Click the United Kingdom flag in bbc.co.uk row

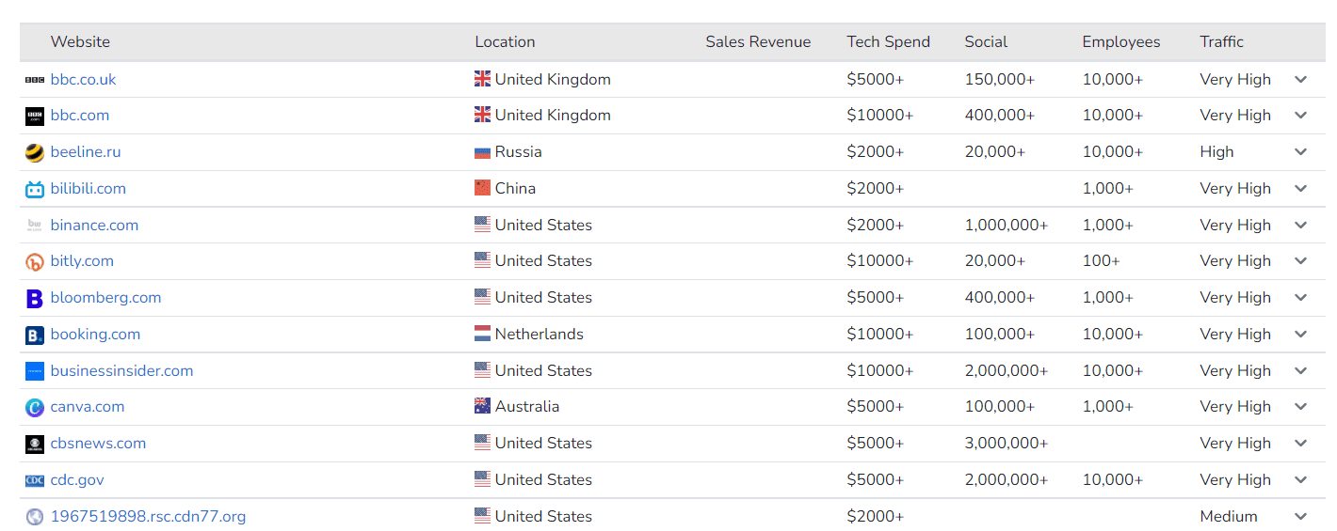point(483,80)
